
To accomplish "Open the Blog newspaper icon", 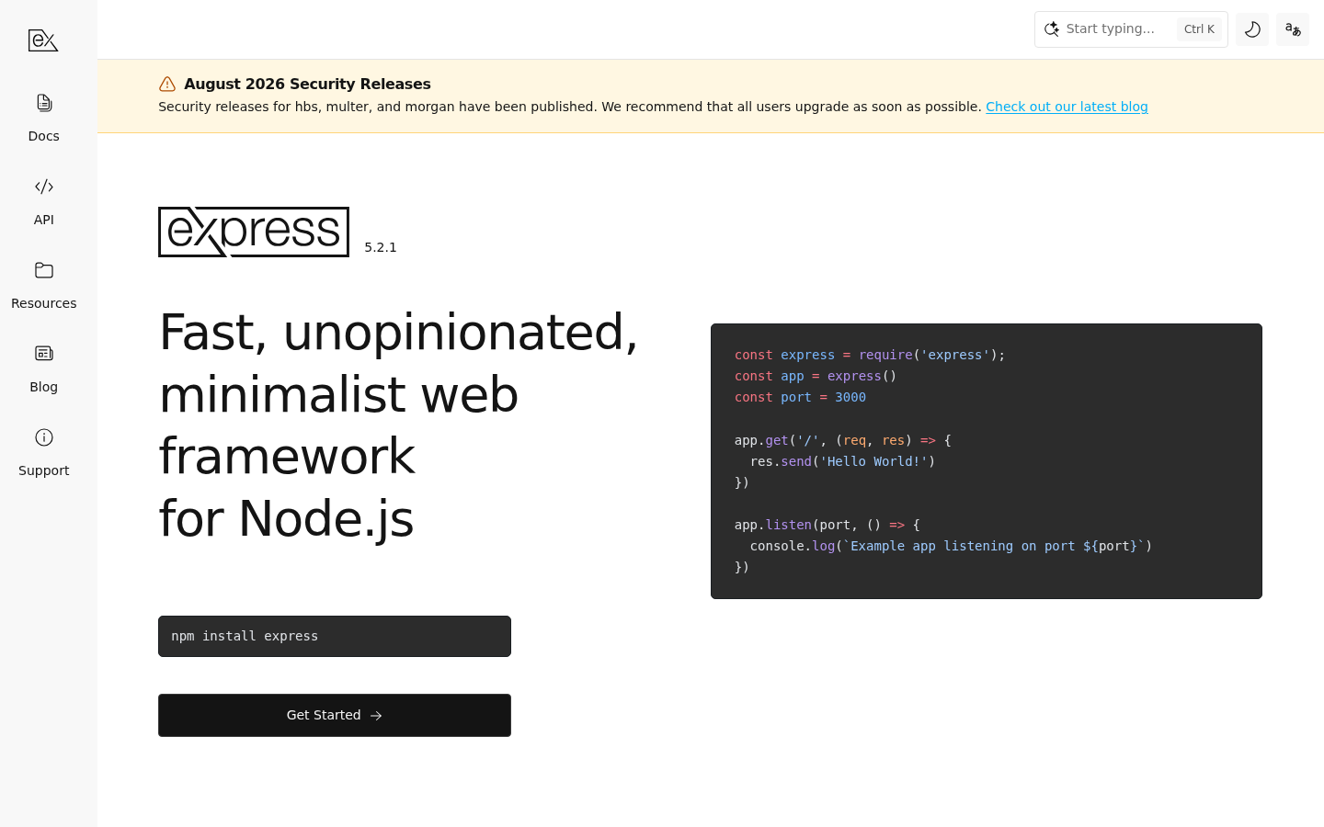I will 44,354.
